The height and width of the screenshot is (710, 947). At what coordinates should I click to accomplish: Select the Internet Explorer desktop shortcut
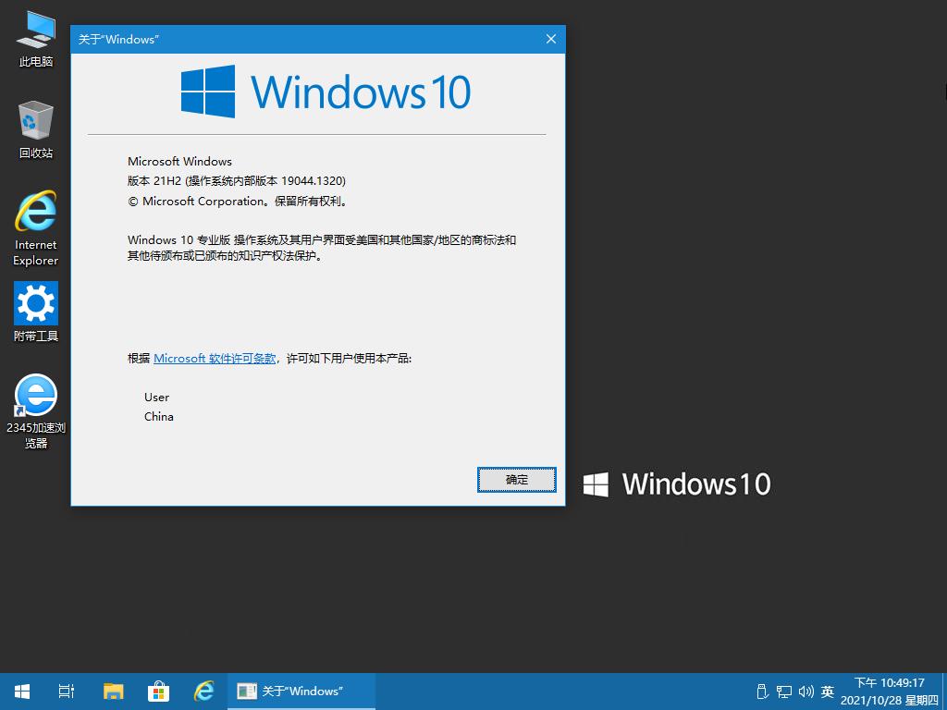pyautogui.click(x=36, y=228)
